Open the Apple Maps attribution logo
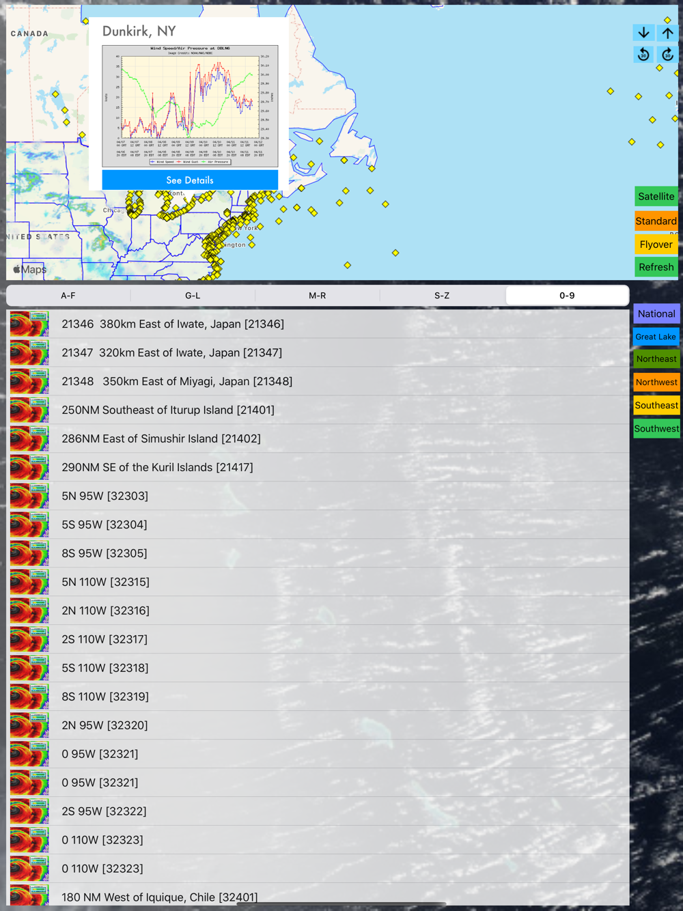Image resolution: width=683 pixels, height=911 pixels. pos(30,269)
